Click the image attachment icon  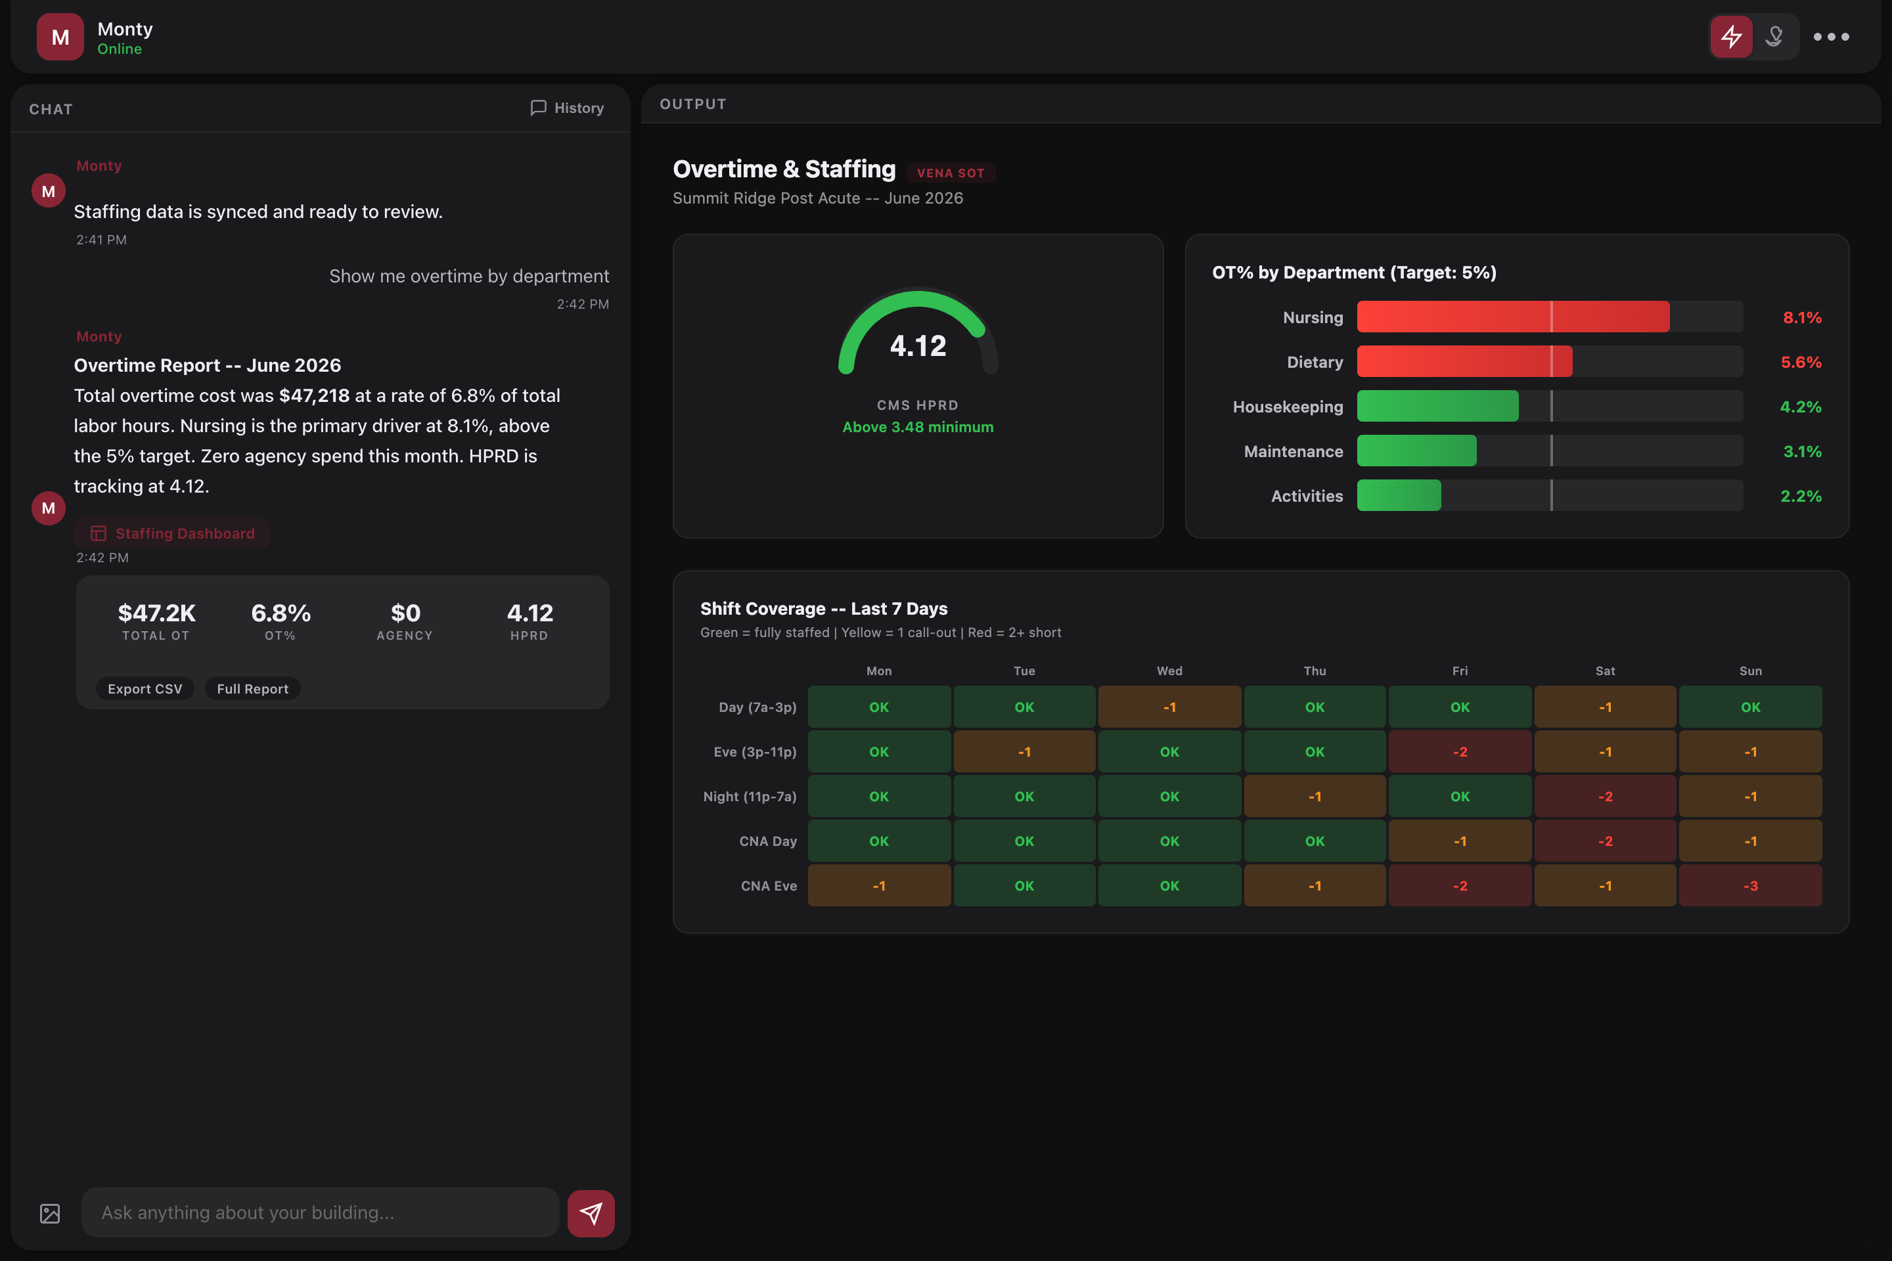pyautogui.click(x=50, y=1213)
